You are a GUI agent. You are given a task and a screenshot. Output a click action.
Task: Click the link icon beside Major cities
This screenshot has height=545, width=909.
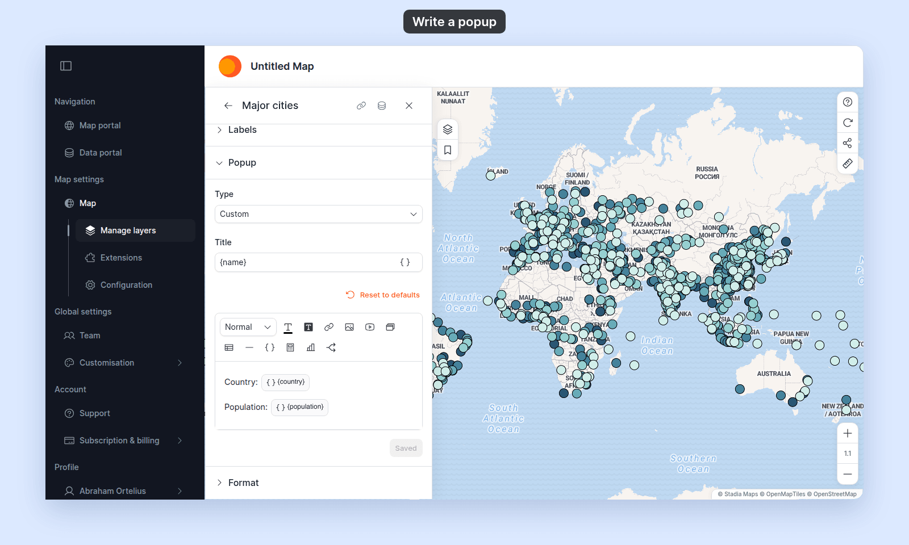point(361,106)
